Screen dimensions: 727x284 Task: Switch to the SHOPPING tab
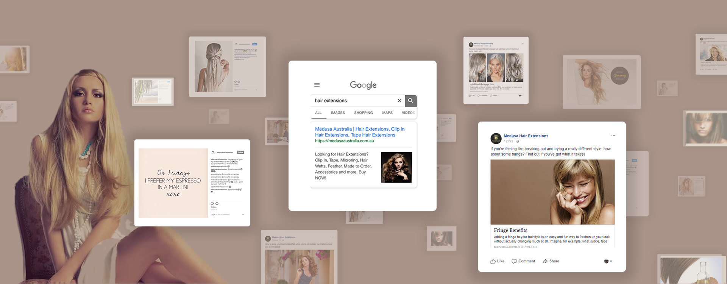363,113
